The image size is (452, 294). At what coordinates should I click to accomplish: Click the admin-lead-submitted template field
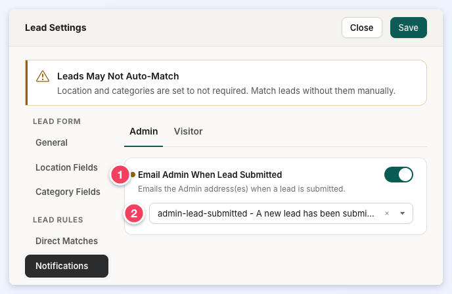coord(281,213)
